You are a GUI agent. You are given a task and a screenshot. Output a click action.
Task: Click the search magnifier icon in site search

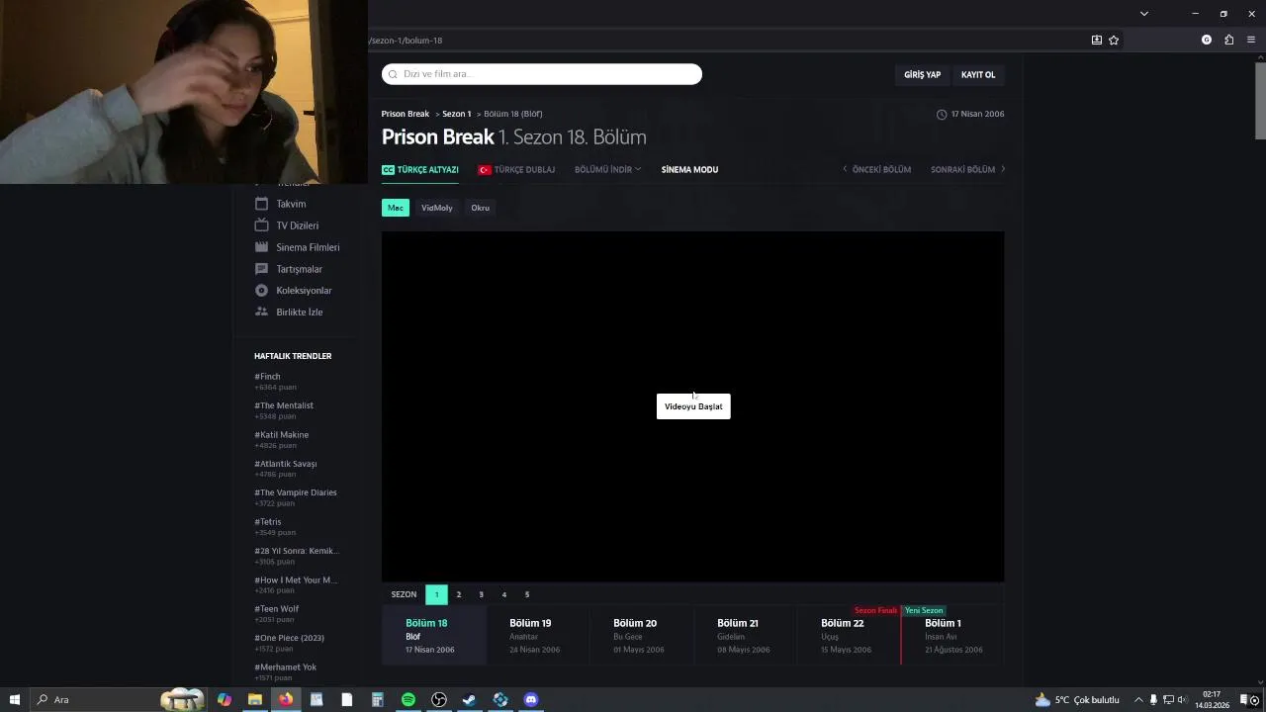point(393,74)
